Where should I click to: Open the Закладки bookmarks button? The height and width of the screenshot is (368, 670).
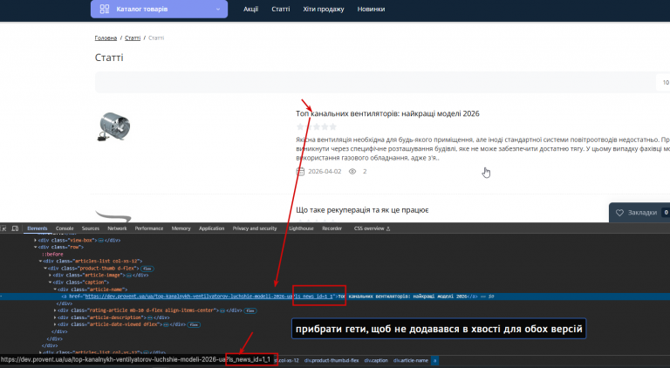[x=639, y=212]
